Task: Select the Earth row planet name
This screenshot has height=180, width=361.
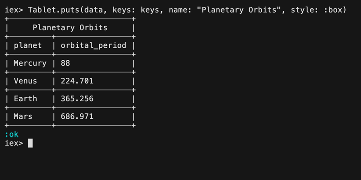Action: 25,99
